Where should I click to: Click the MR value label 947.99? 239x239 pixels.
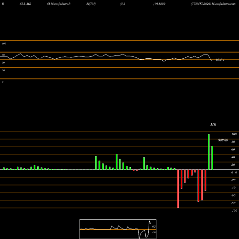(x=223, y=140)
